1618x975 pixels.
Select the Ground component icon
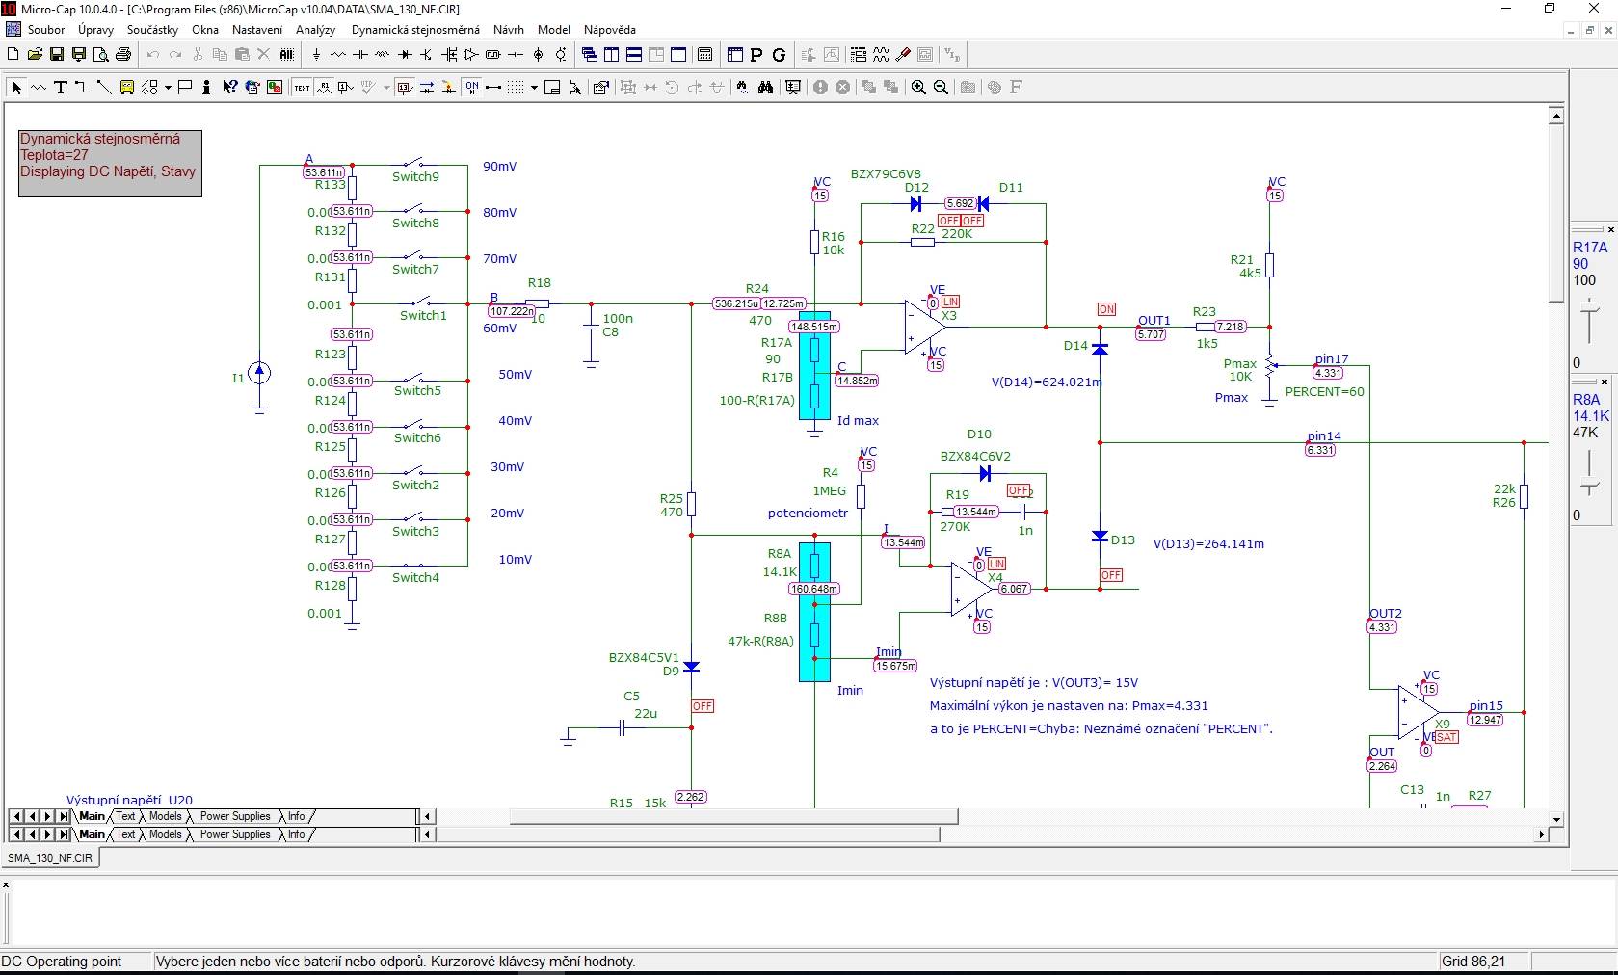point(316,55)
